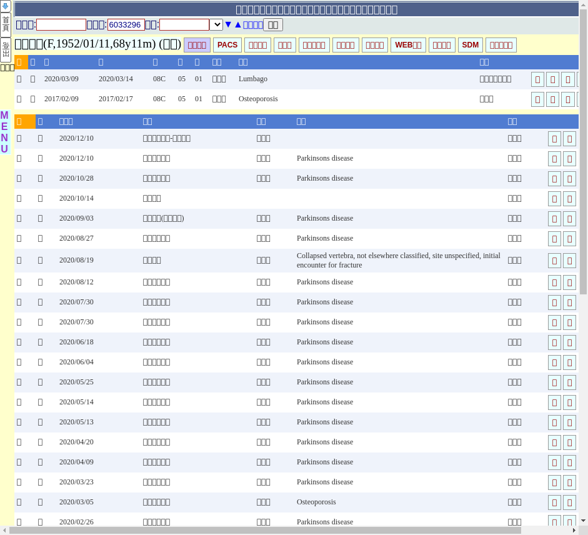Image resolution: width=588 pixels, height=535 pixels.
Task: Open the WEB button in toolbar
Action: coord(408,45)
